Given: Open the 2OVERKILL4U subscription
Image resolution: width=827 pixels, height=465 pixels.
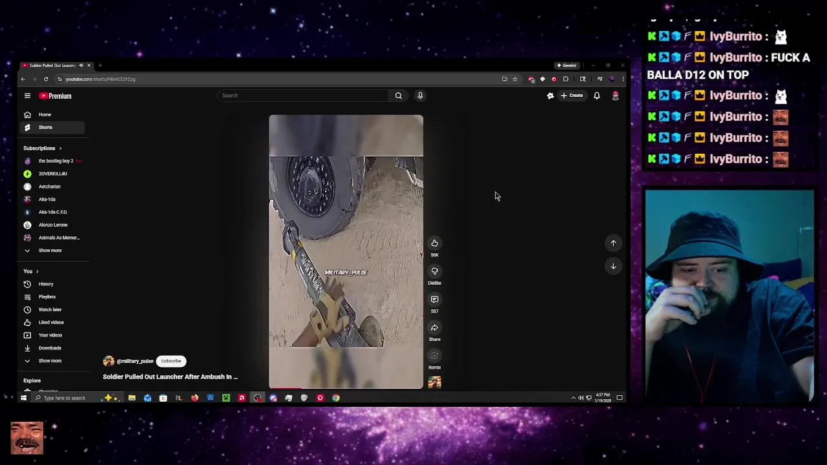Looking at the screenshot, I should coord(52,174).
